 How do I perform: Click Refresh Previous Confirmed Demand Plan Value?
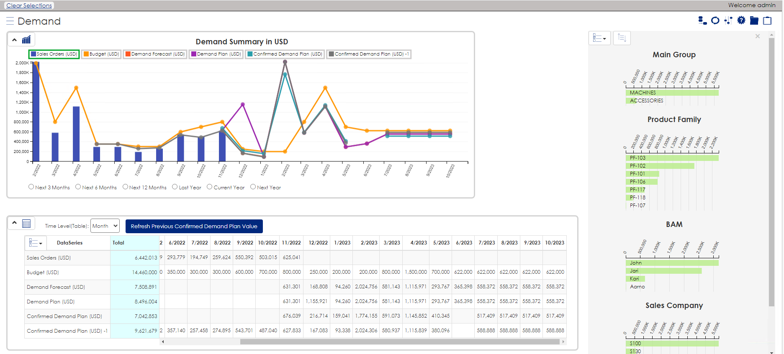194,226
